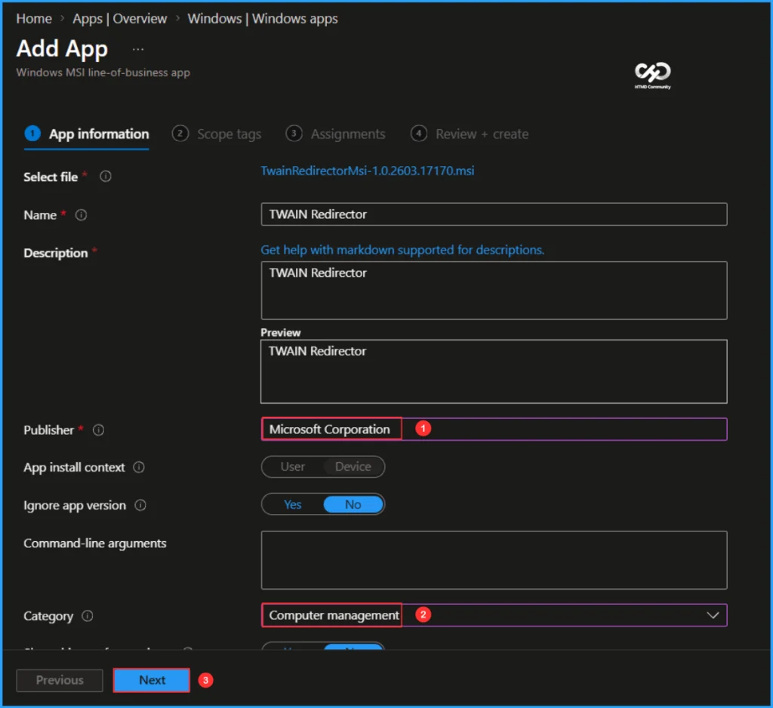Click info icon next to Publisher

click(x=99, y=430)
